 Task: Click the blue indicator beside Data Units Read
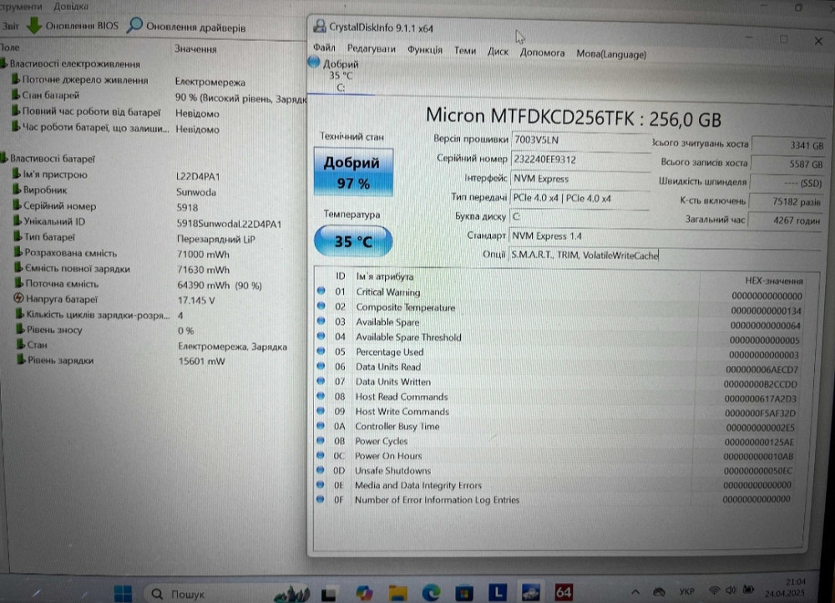(321, 367)
